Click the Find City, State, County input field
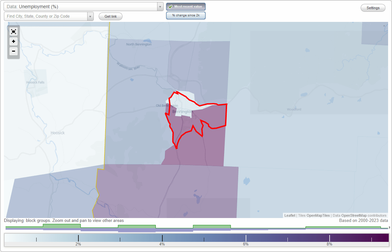392x252 pixels. click(46, 16)
